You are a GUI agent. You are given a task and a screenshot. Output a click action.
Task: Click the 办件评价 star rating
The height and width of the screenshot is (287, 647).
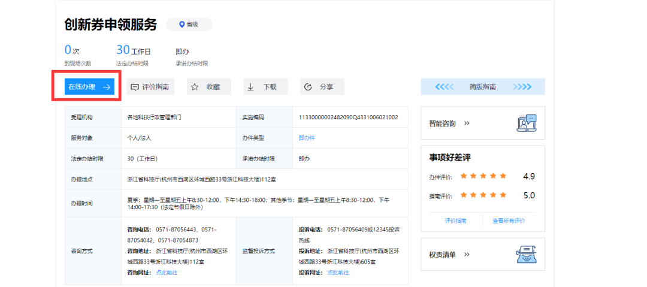click(483, 176)
